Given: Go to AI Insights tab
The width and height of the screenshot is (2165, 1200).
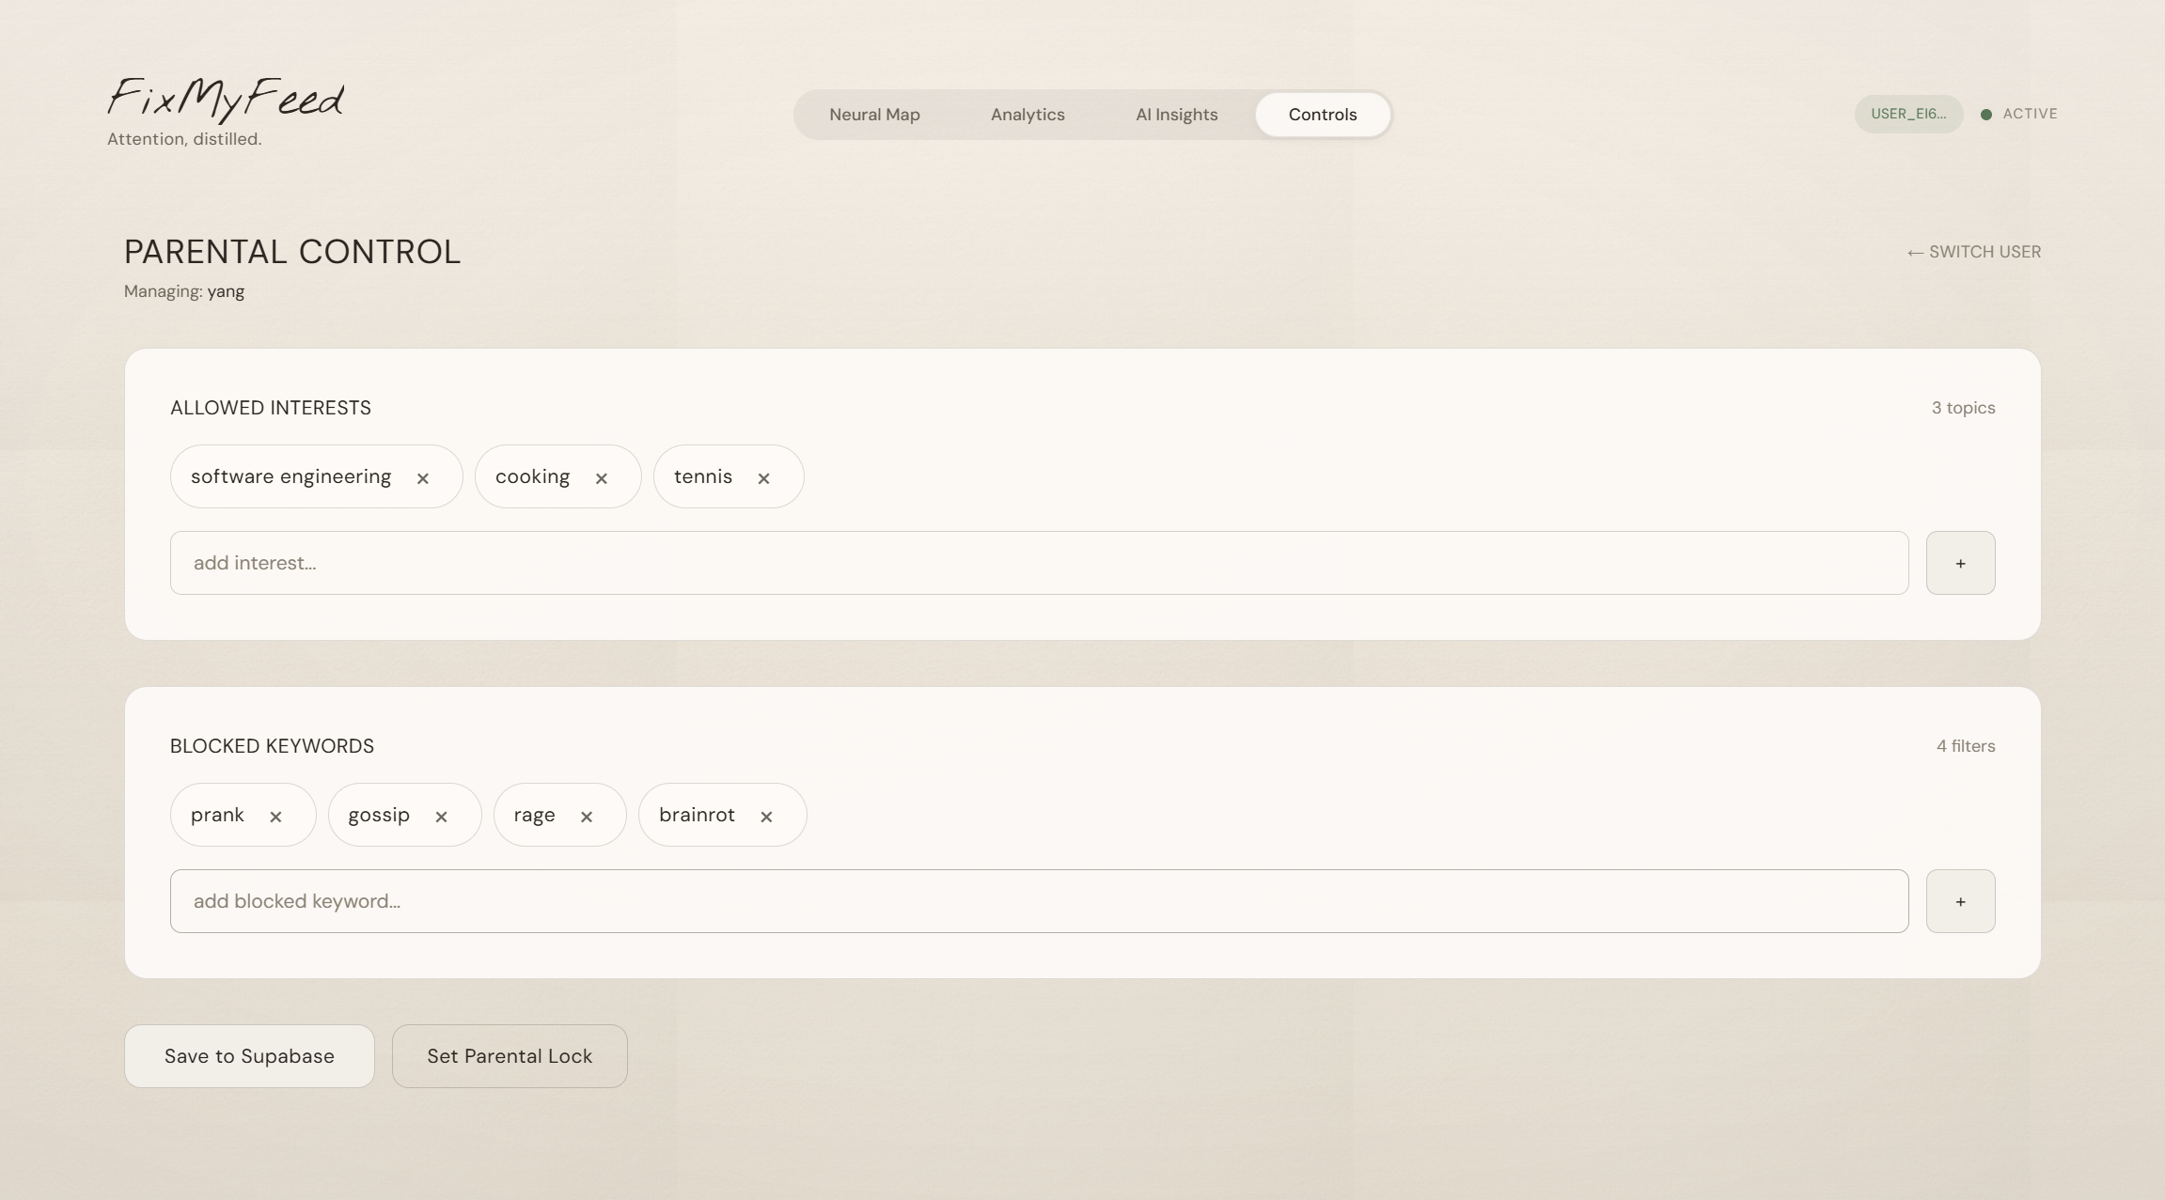Looking at the screenshot, I should pyautogui.click(x=1176, y=115).
